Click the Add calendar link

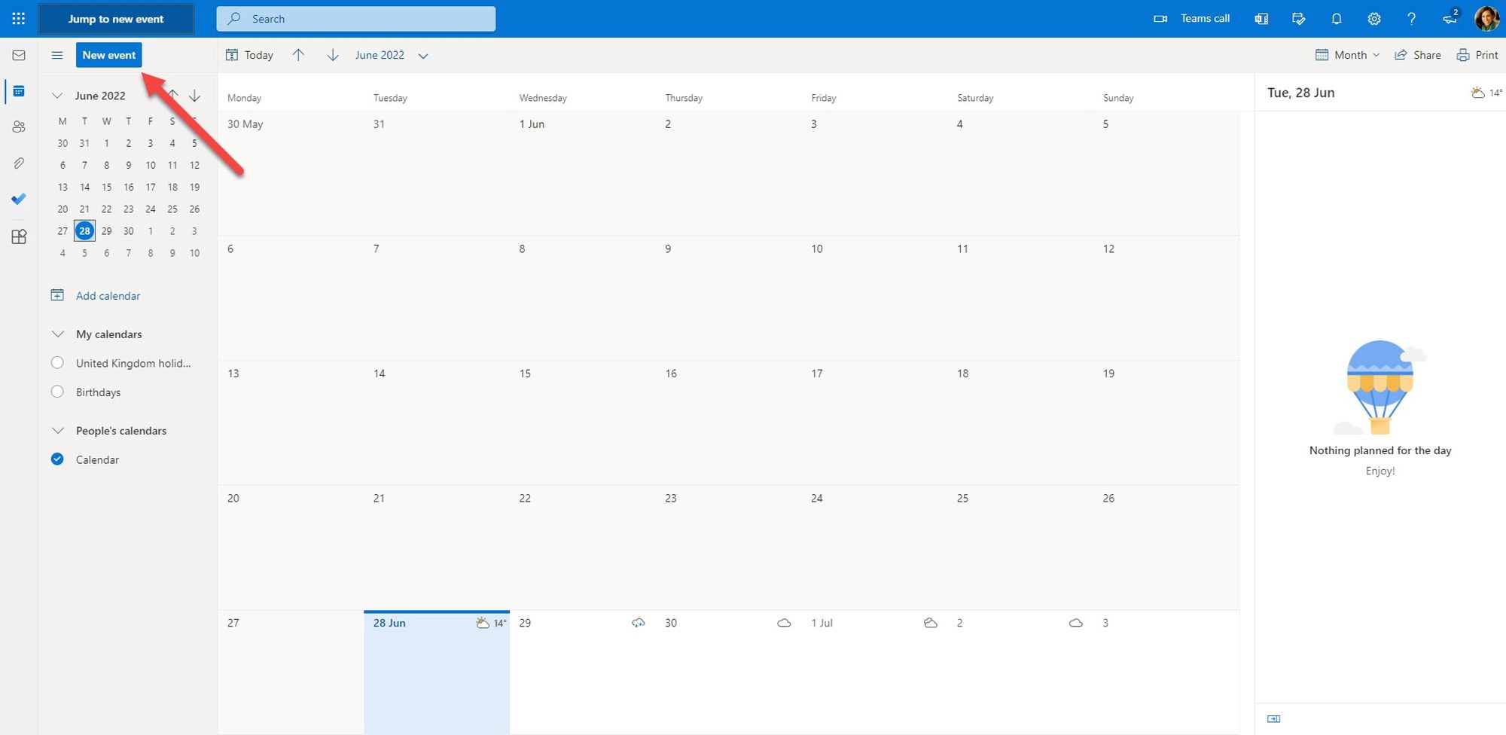pos(108,296)
